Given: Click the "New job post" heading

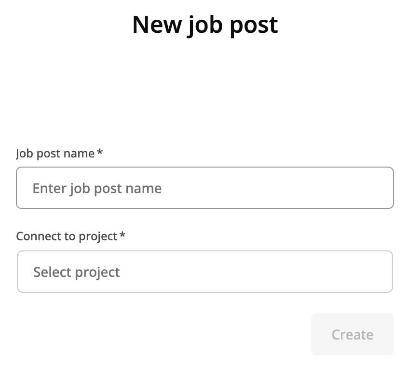Looking at the screenshot, I should pos(205,24).
